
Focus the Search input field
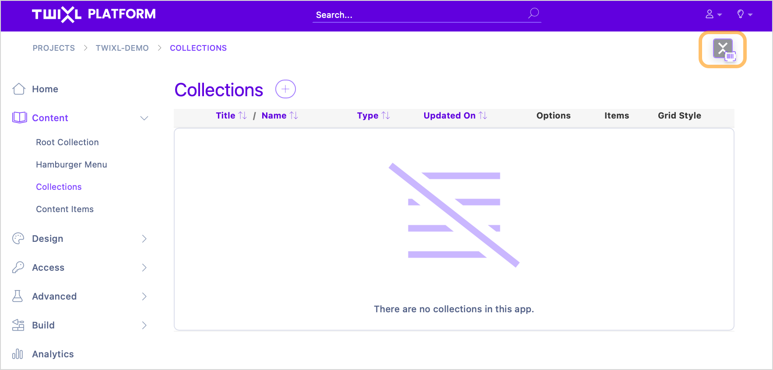click(x=427, y=14)
